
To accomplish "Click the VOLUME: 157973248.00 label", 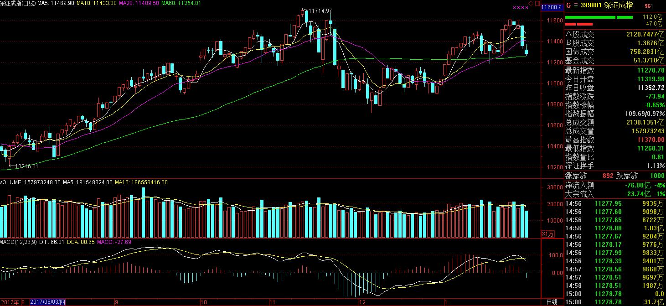I will click(31, 182).
